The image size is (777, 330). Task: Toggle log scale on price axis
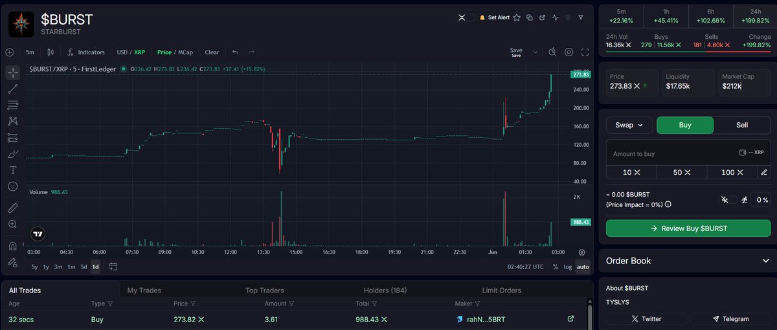click(568, 267)
